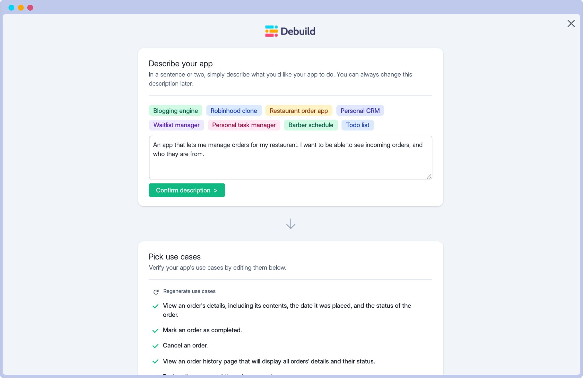The height and width of the screenshot is (378, 583).
Task: Select the "Restaurant order app" template chip
Action: 299,110
